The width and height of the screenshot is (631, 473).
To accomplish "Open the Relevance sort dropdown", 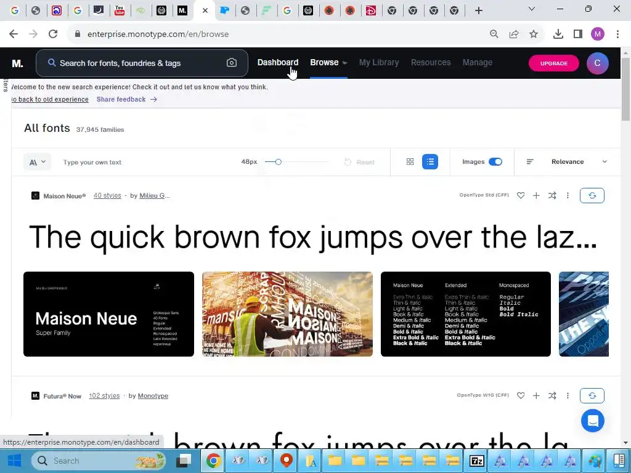I will 579,162.
